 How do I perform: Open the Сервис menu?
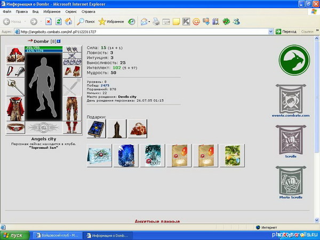pyautogui.click(x=71, y=12)
